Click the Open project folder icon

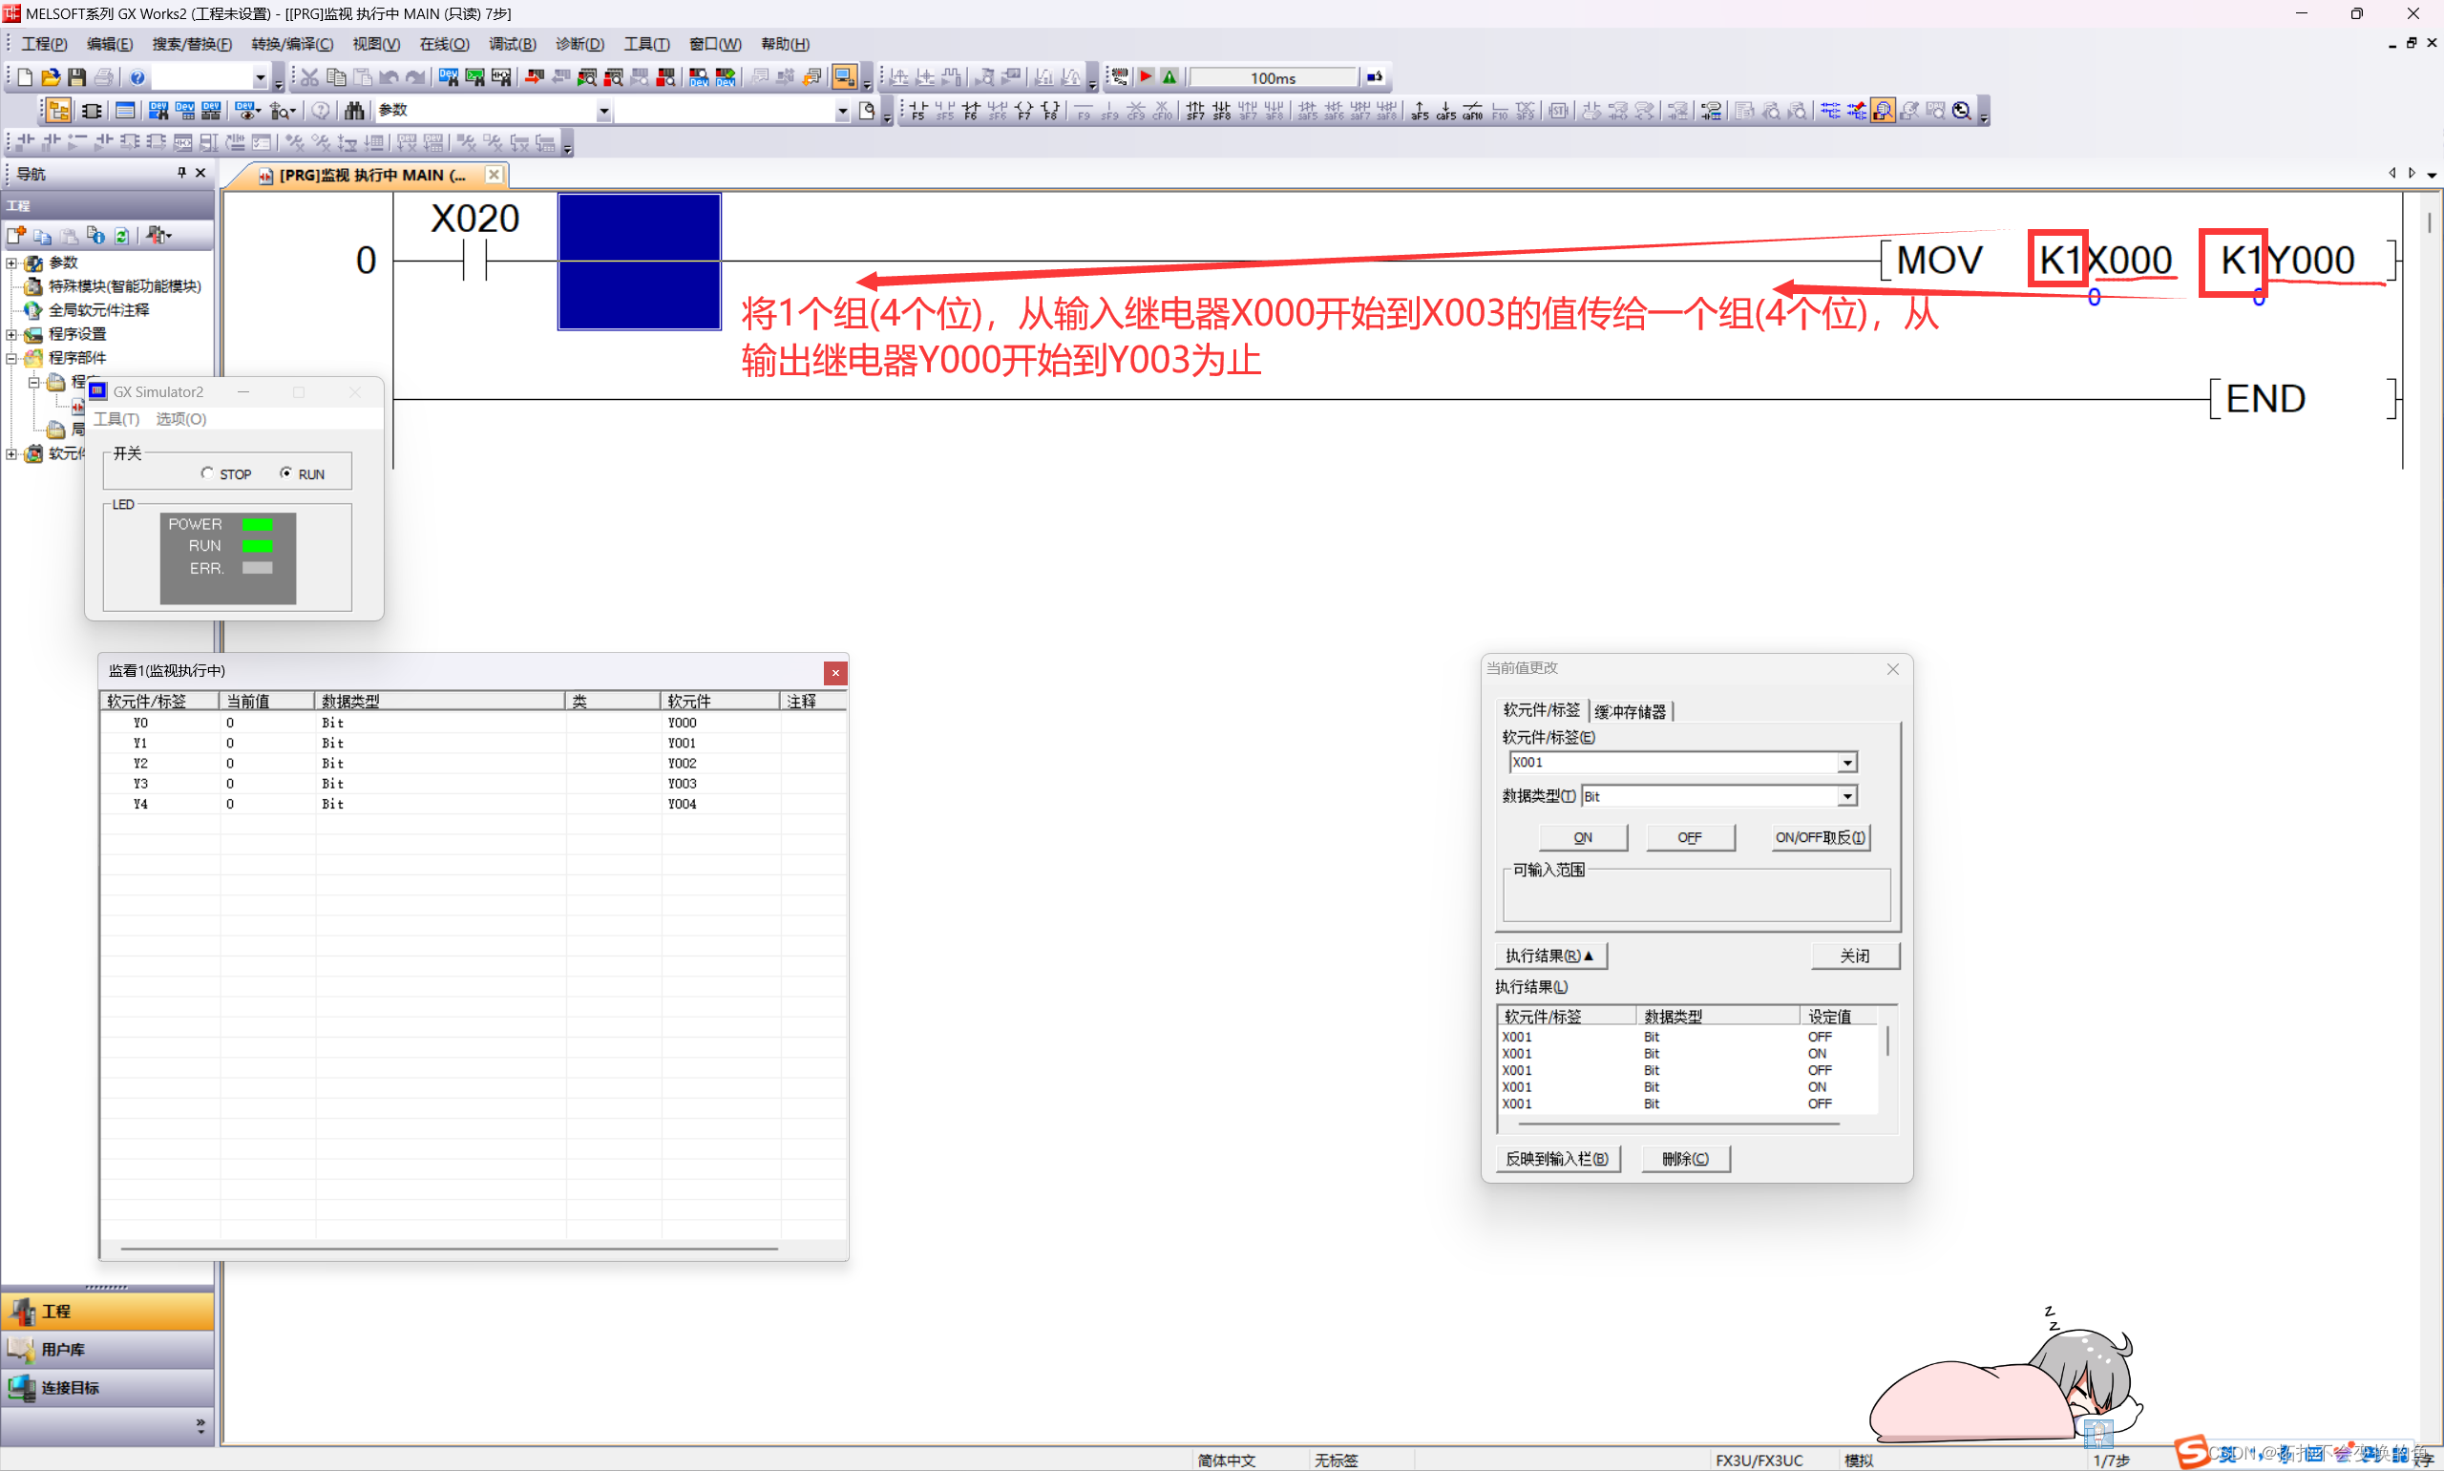click(x=51, y=77)
